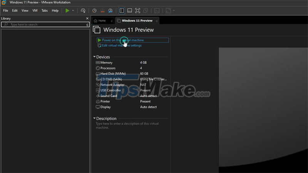Close the Windows 11 Preview tab
Screen dimensions: 308x173
pos(157,21)
